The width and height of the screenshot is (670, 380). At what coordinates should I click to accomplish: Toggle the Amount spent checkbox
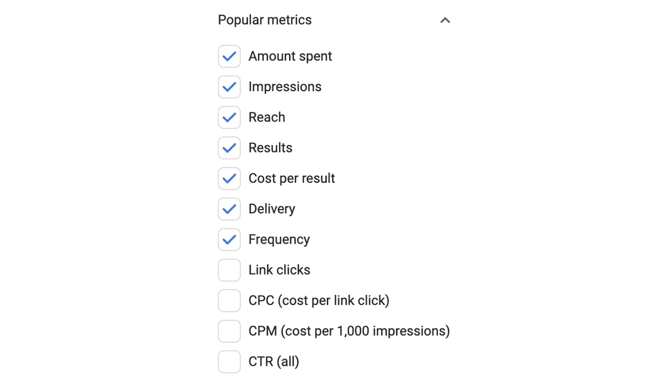click(x=229, y=56)
